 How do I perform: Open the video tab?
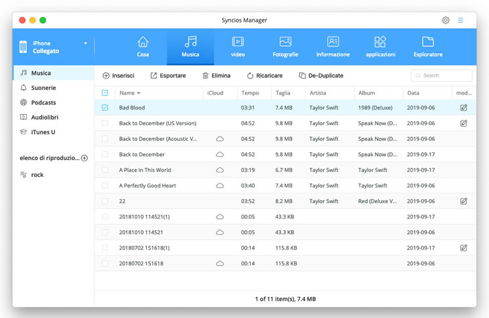click(x=238, y=47)
